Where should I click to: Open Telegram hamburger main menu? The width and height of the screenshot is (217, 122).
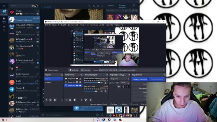(x=4, y=6)
